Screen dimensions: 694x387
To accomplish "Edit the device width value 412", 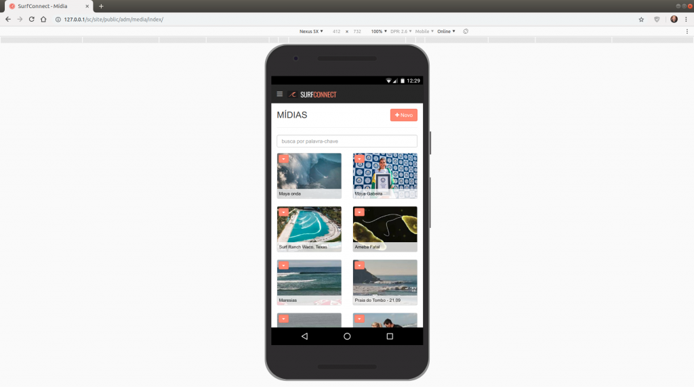I will (336, 31).
